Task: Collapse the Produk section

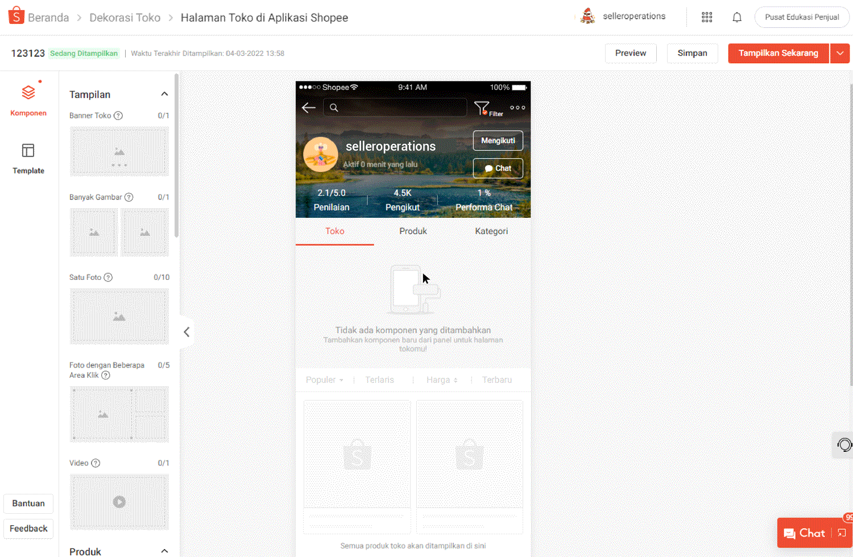Action: tap(164, 551)
